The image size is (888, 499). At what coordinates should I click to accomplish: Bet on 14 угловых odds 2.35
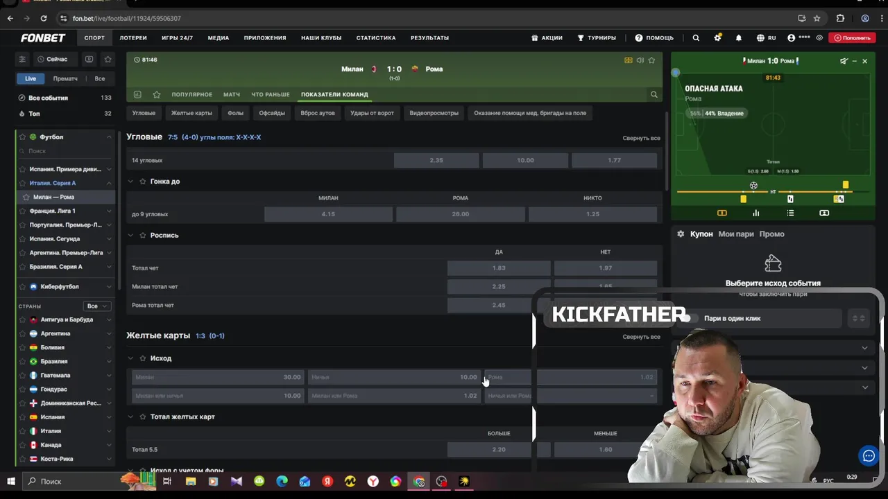[436, 160]
